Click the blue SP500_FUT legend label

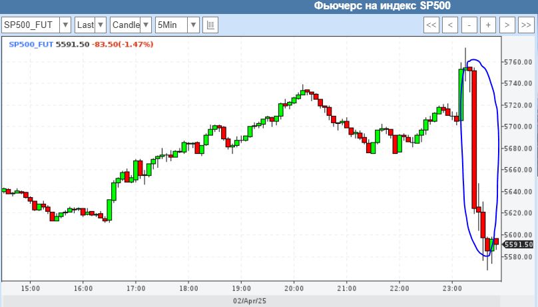(31, 45)
